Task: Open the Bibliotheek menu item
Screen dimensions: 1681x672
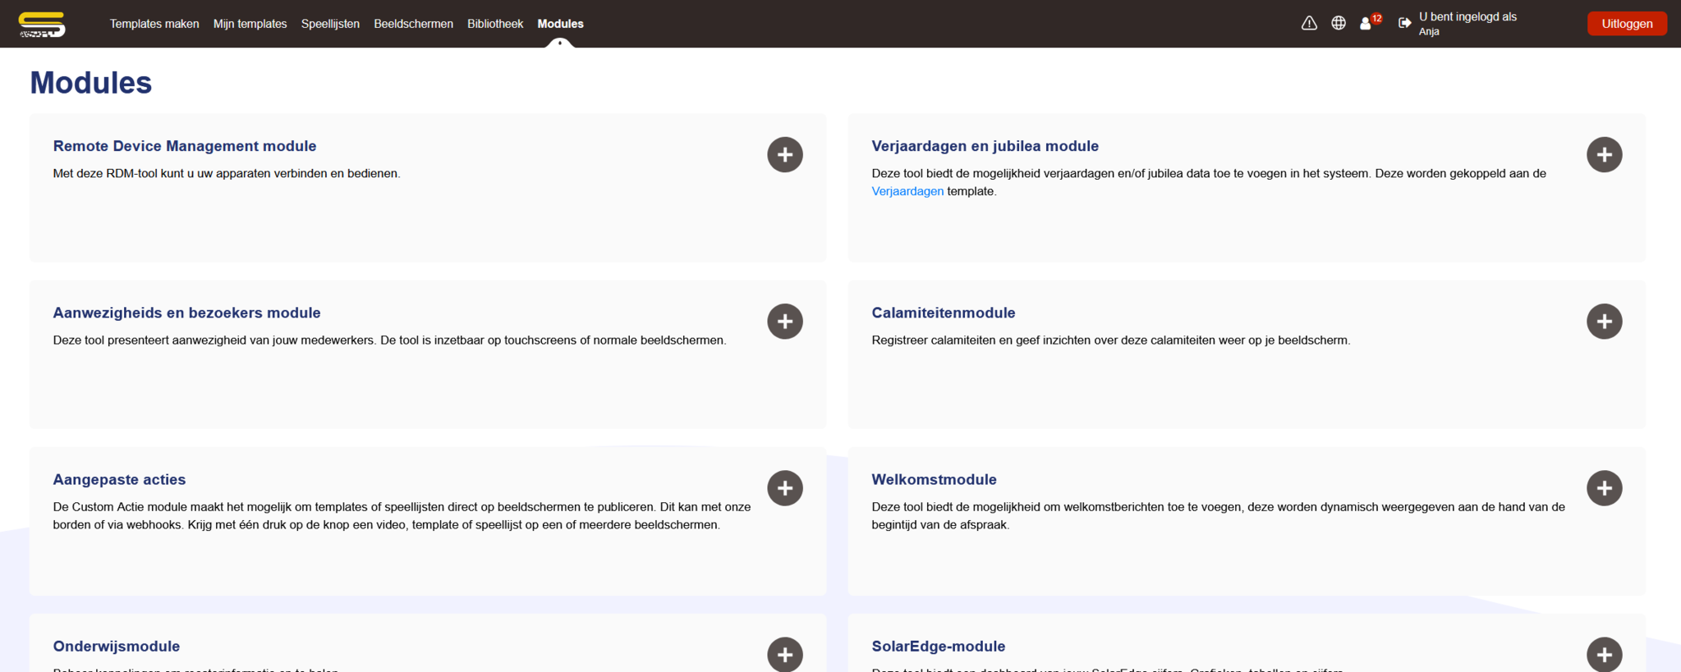Action: click(495, 24)
